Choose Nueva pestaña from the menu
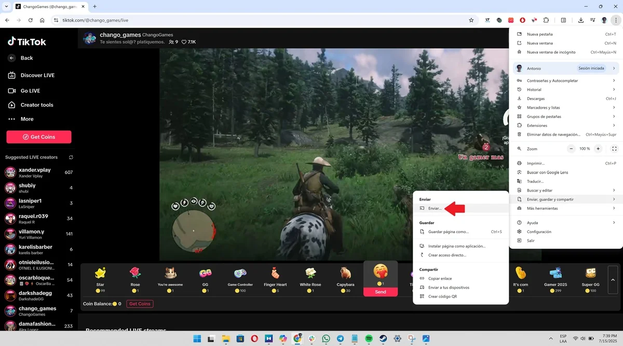This screenshot has height=346, width=623. tap(566, 34)
